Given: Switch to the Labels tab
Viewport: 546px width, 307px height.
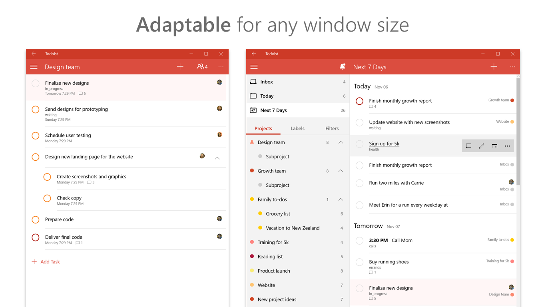Looking at the screenshot, I should coord(297,128).
